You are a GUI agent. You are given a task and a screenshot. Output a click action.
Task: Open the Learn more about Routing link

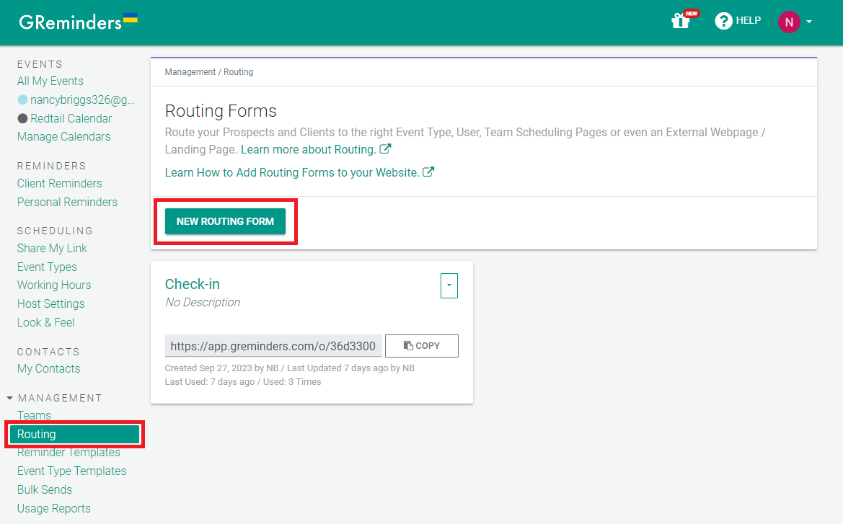point(309,149)
